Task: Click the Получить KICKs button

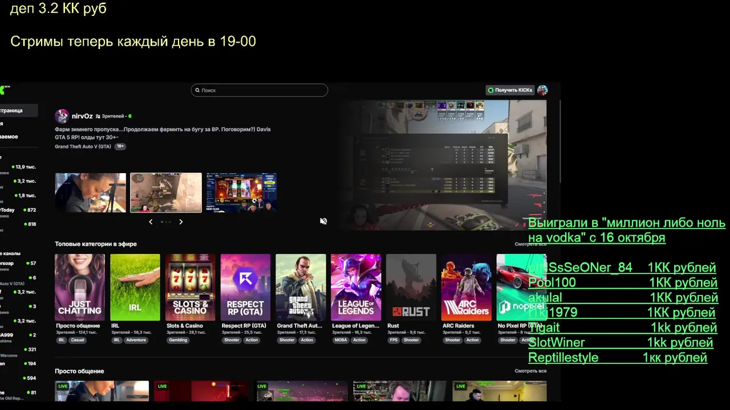Action: (x=510, y=90)
